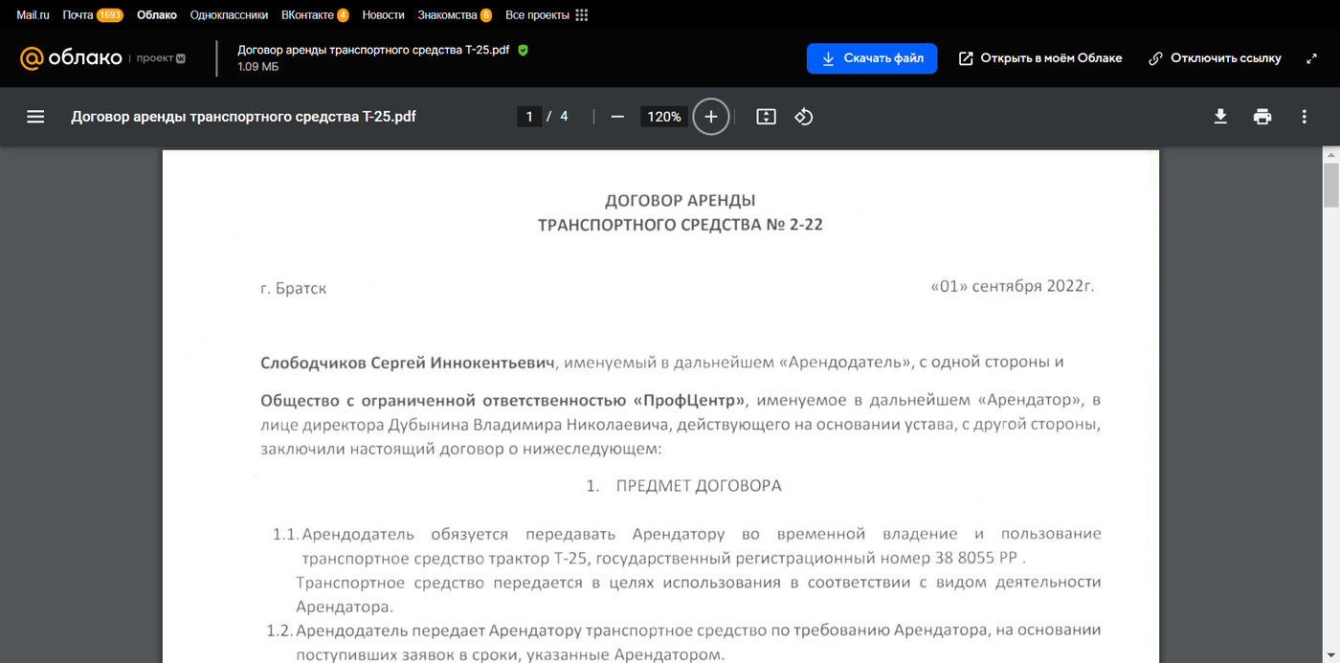Open Новости from the top navigation
The height and width of the screenshot is (663, 1340).
[x=383, y=15]
